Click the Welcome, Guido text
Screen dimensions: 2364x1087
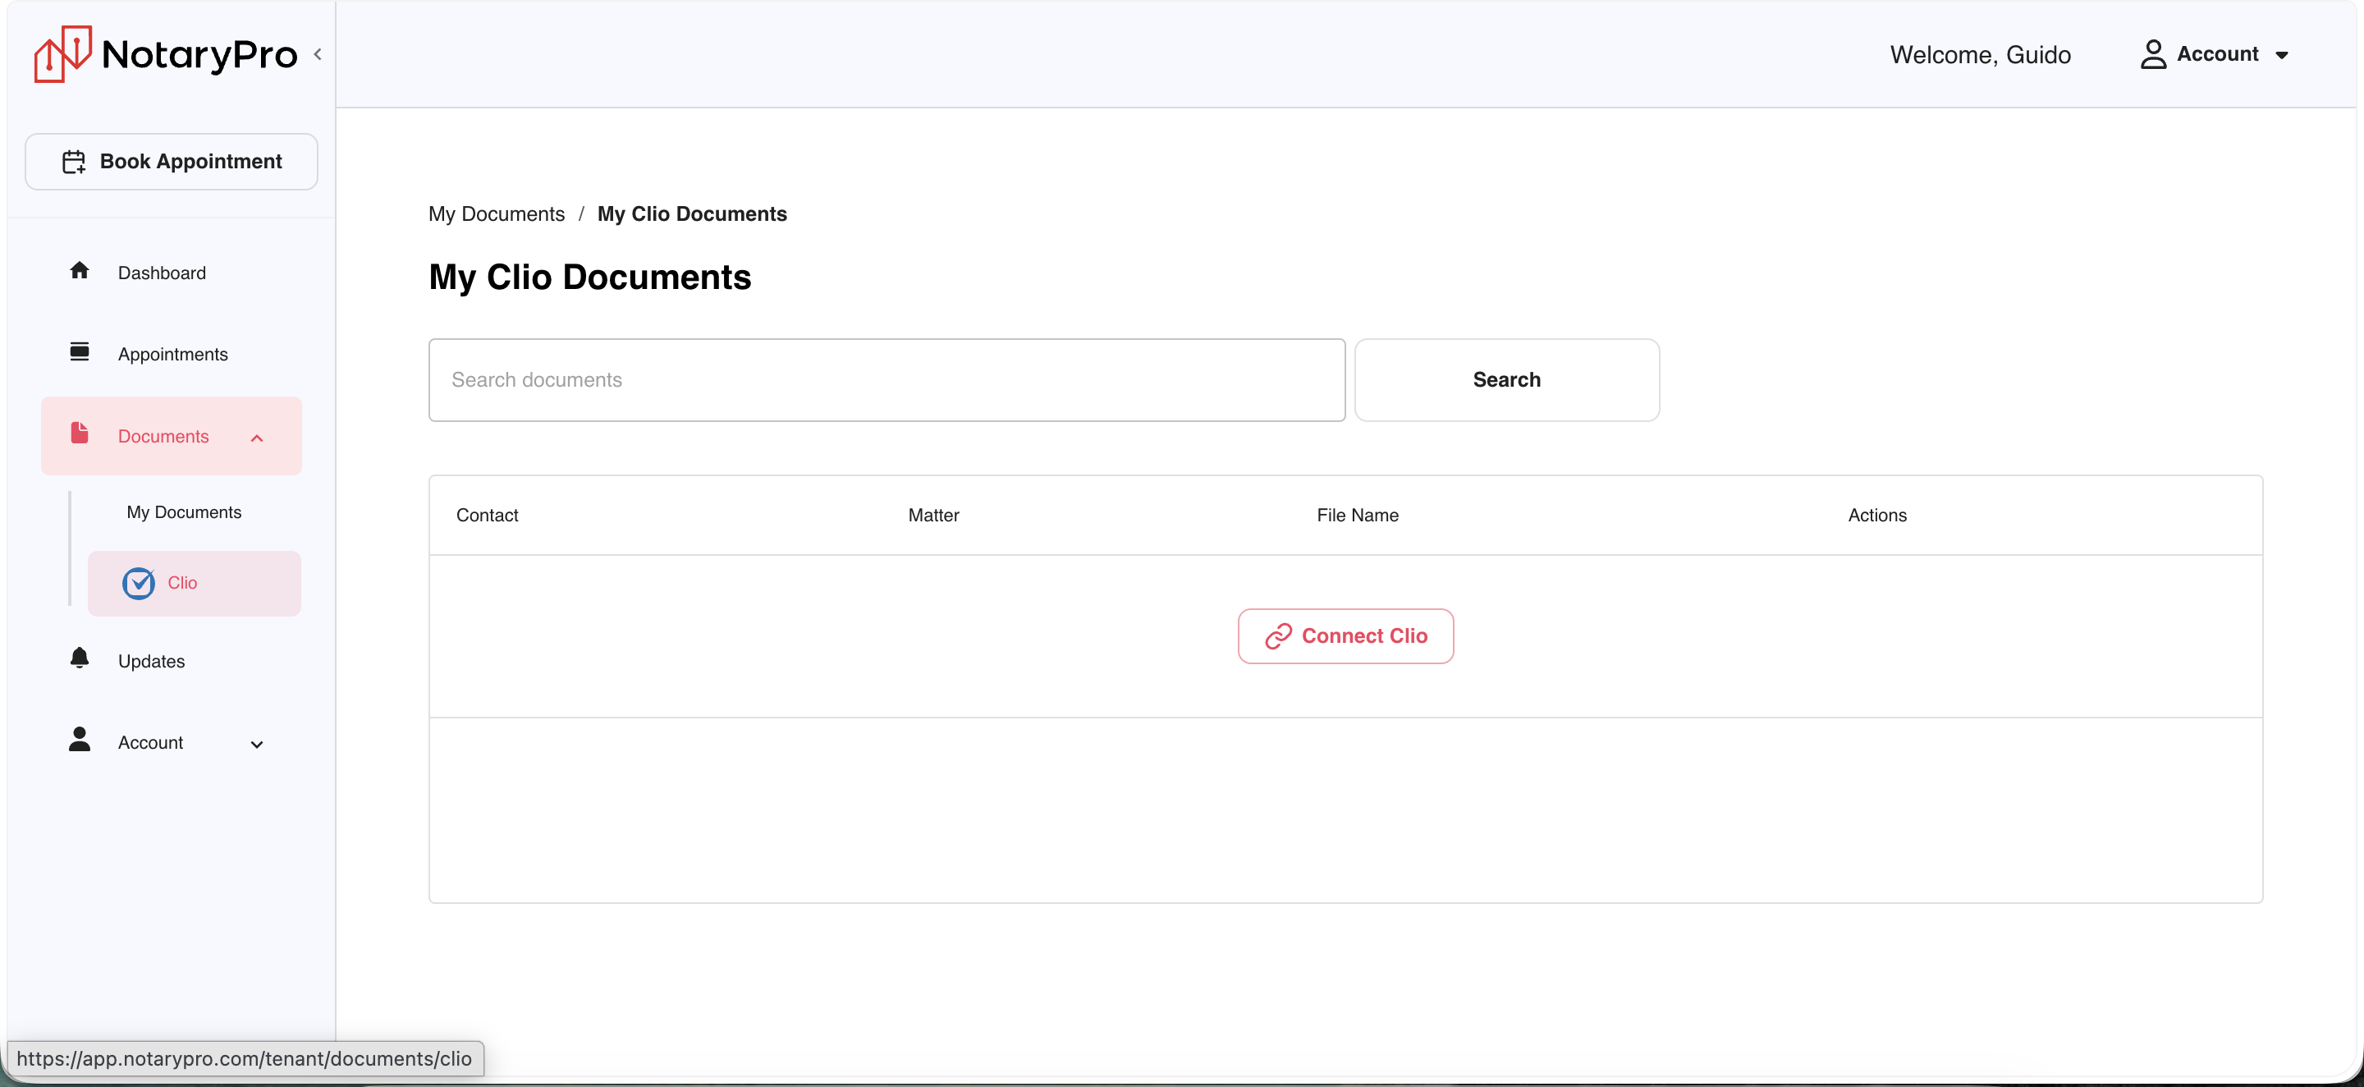click(1981, 55)
